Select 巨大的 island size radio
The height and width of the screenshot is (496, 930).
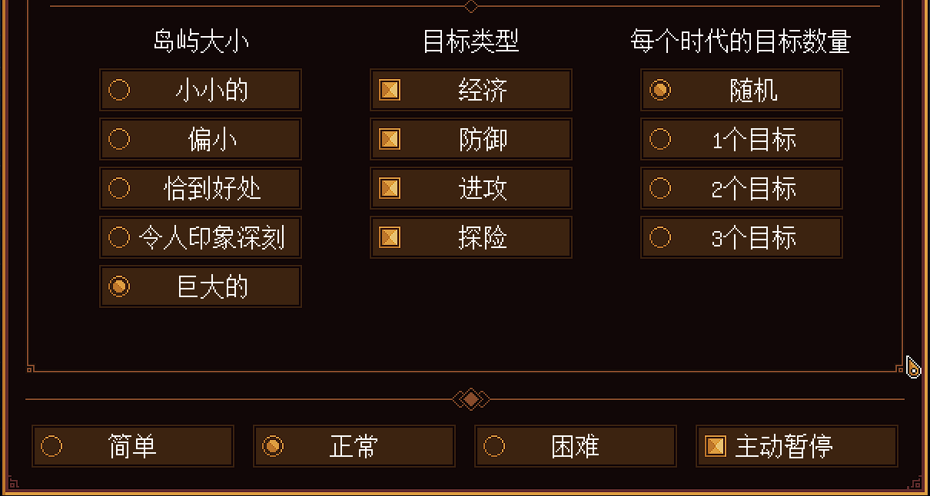201,286
